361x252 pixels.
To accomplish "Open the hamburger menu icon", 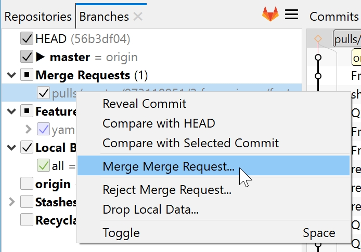I will coord(291,15).
